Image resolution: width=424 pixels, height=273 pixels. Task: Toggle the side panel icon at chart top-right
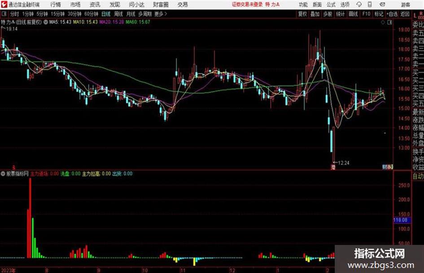(x=389, y=22)
